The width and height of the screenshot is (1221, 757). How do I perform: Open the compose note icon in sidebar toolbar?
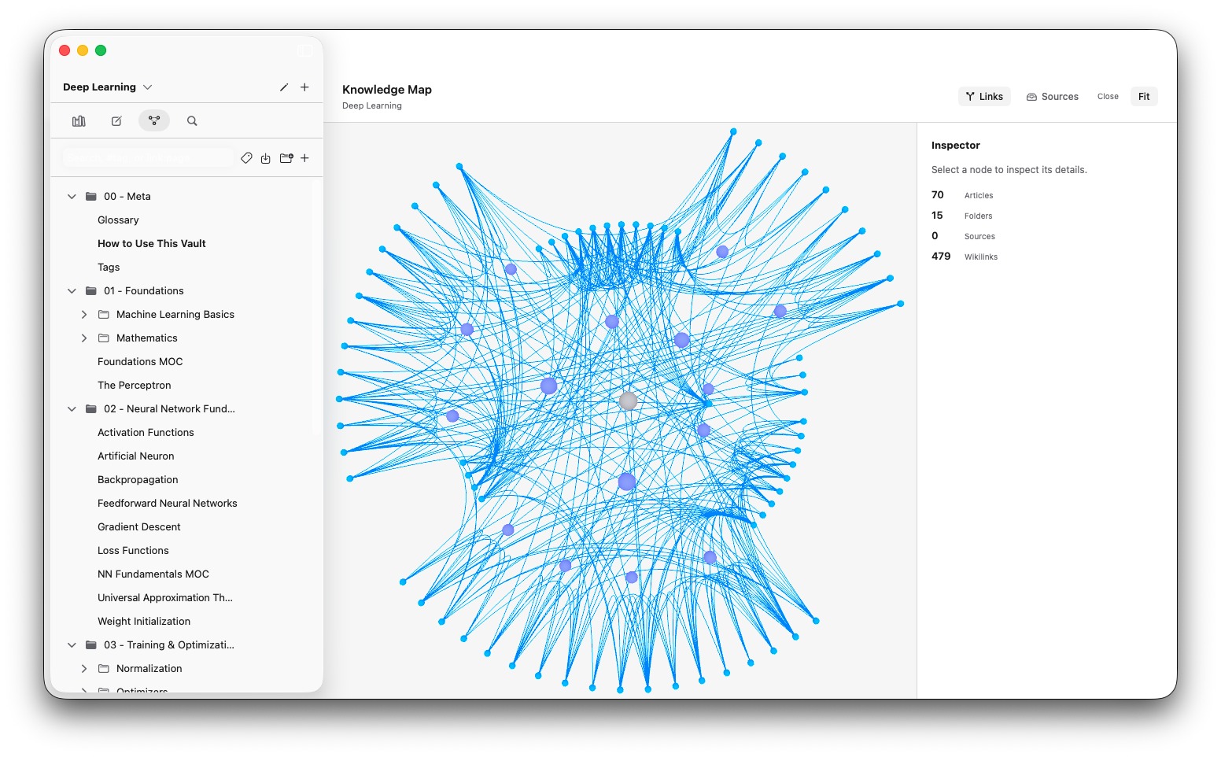point(116,121)
